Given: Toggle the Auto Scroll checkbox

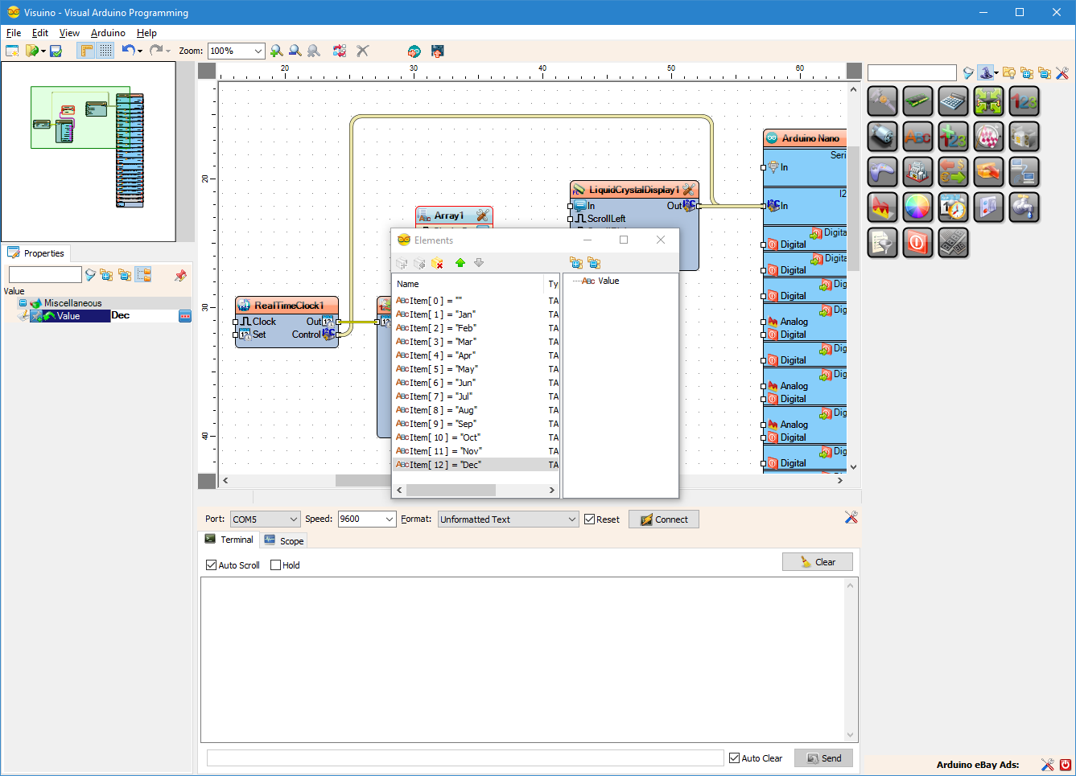Looking at the screenshot, I should point(212,565).
